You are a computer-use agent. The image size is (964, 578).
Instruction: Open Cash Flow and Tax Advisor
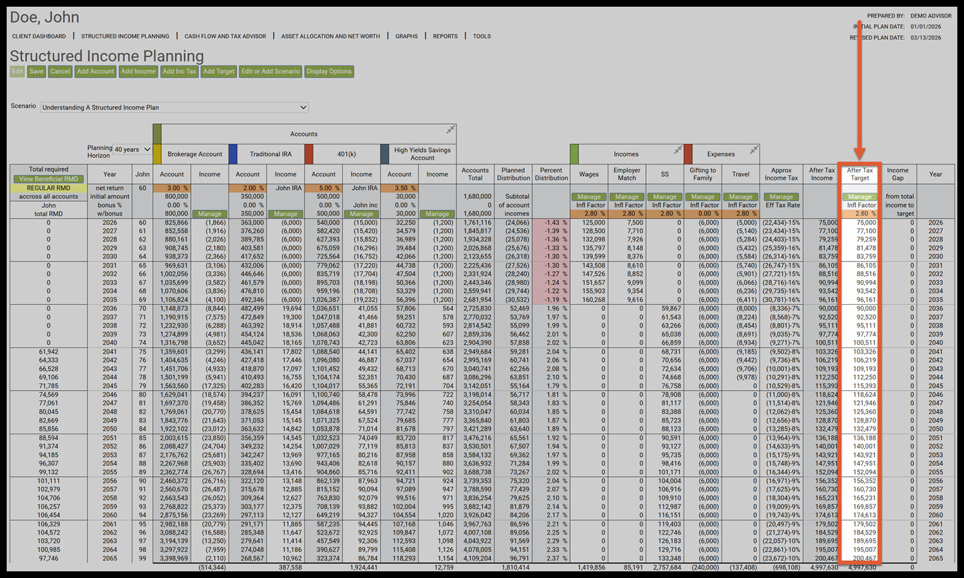[x=225, y=36]
